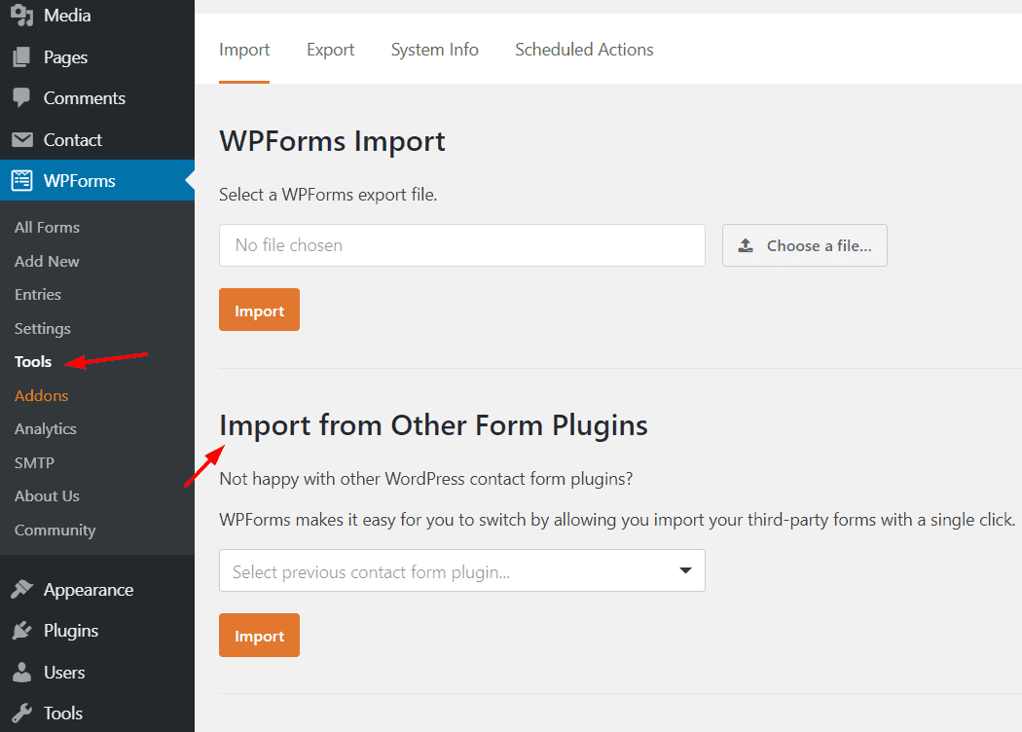This screenshot has height=732, width=1022.
Task: Click Import button under Other Form Plugins
Action: (x=260, y=635)
